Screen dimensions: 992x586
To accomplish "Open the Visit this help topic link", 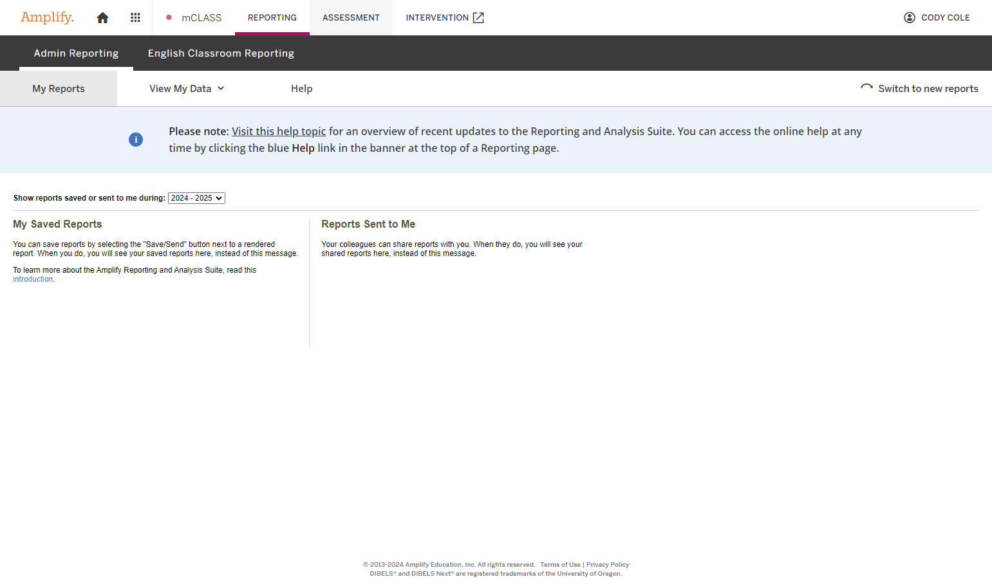I will point(279,131).
